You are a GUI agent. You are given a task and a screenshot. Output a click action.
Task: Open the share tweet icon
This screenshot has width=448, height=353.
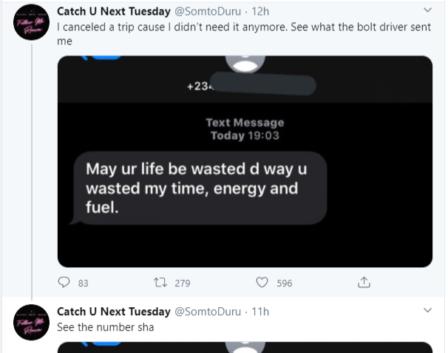[363, 283]
